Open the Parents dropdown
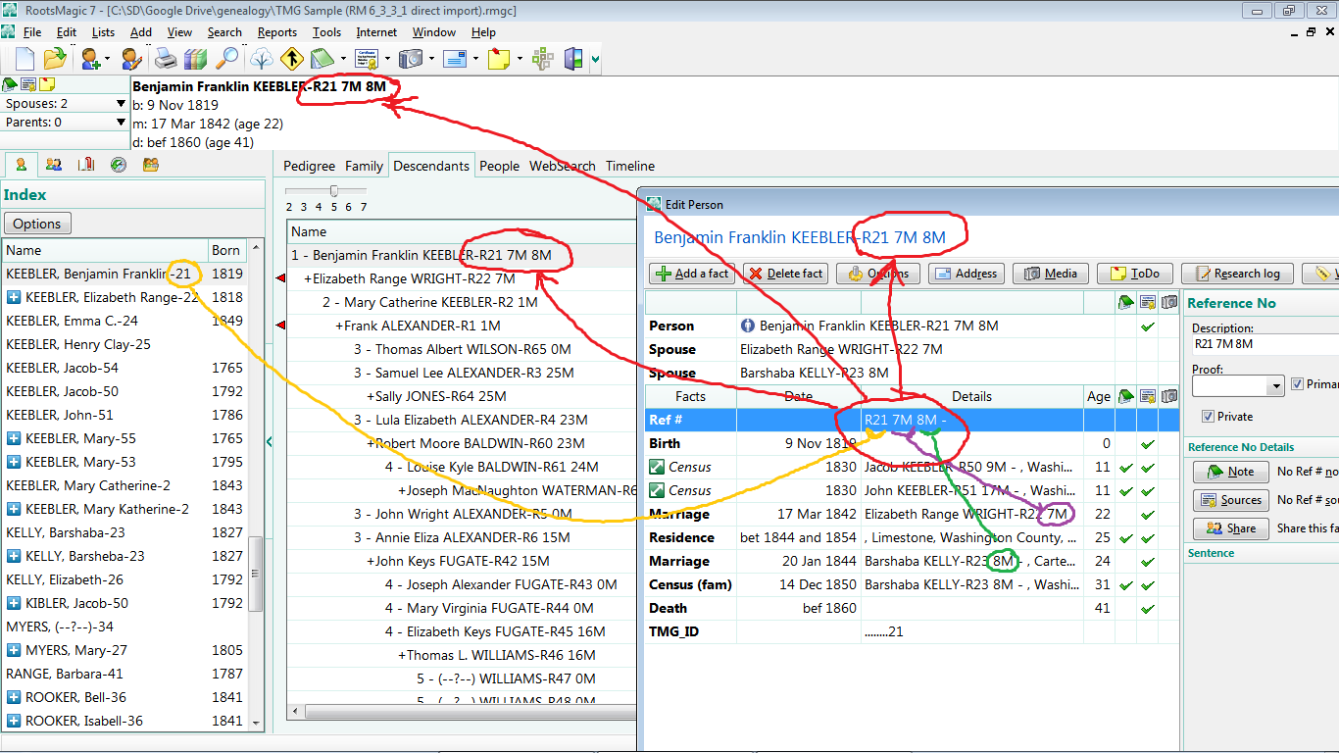The image size is (1339, 753). pos(121,123)
